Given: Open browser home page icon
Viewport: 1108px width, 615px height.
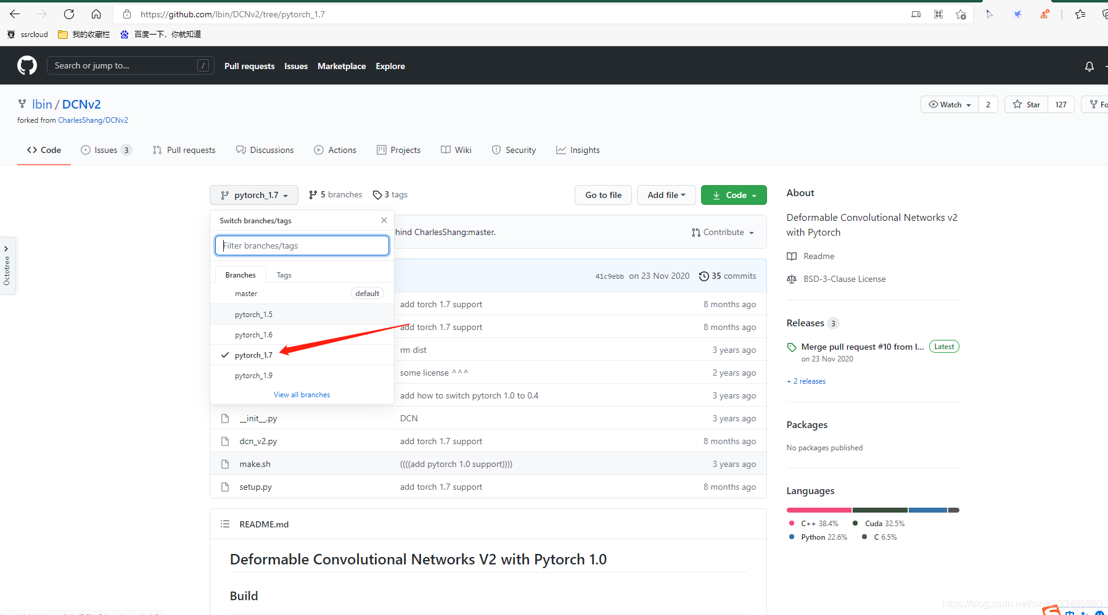Looking at the screenshot, I should (96, 14).
